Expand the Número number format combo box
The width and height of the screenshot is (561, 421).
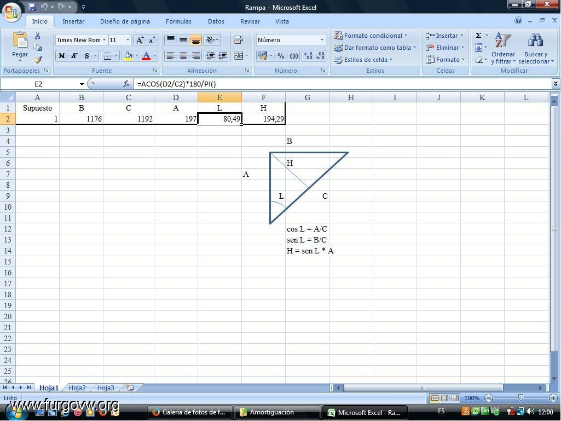click(322, 40)
